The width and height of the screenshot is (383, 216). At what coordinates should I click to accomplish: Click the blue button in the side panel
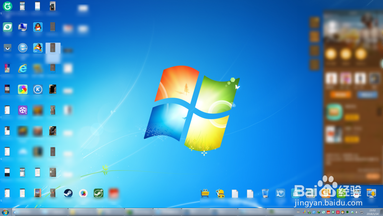(367, 95)
